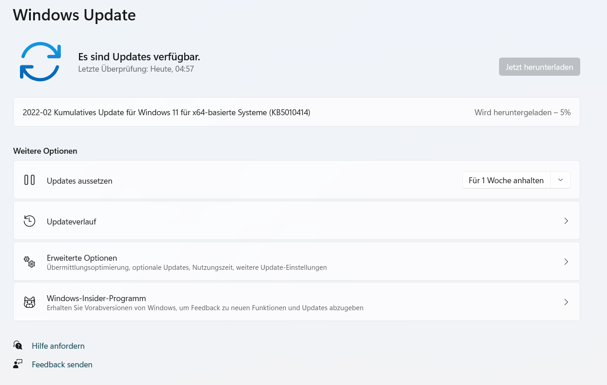Click the pause icon beside Updates aussetzen

pyautogui.click(x=29, y=180)
